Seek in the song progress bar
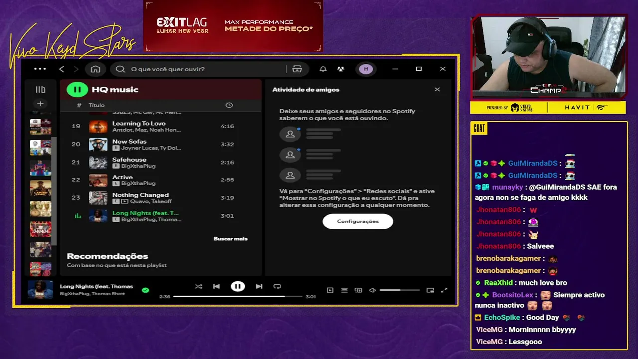 (238, 296)
